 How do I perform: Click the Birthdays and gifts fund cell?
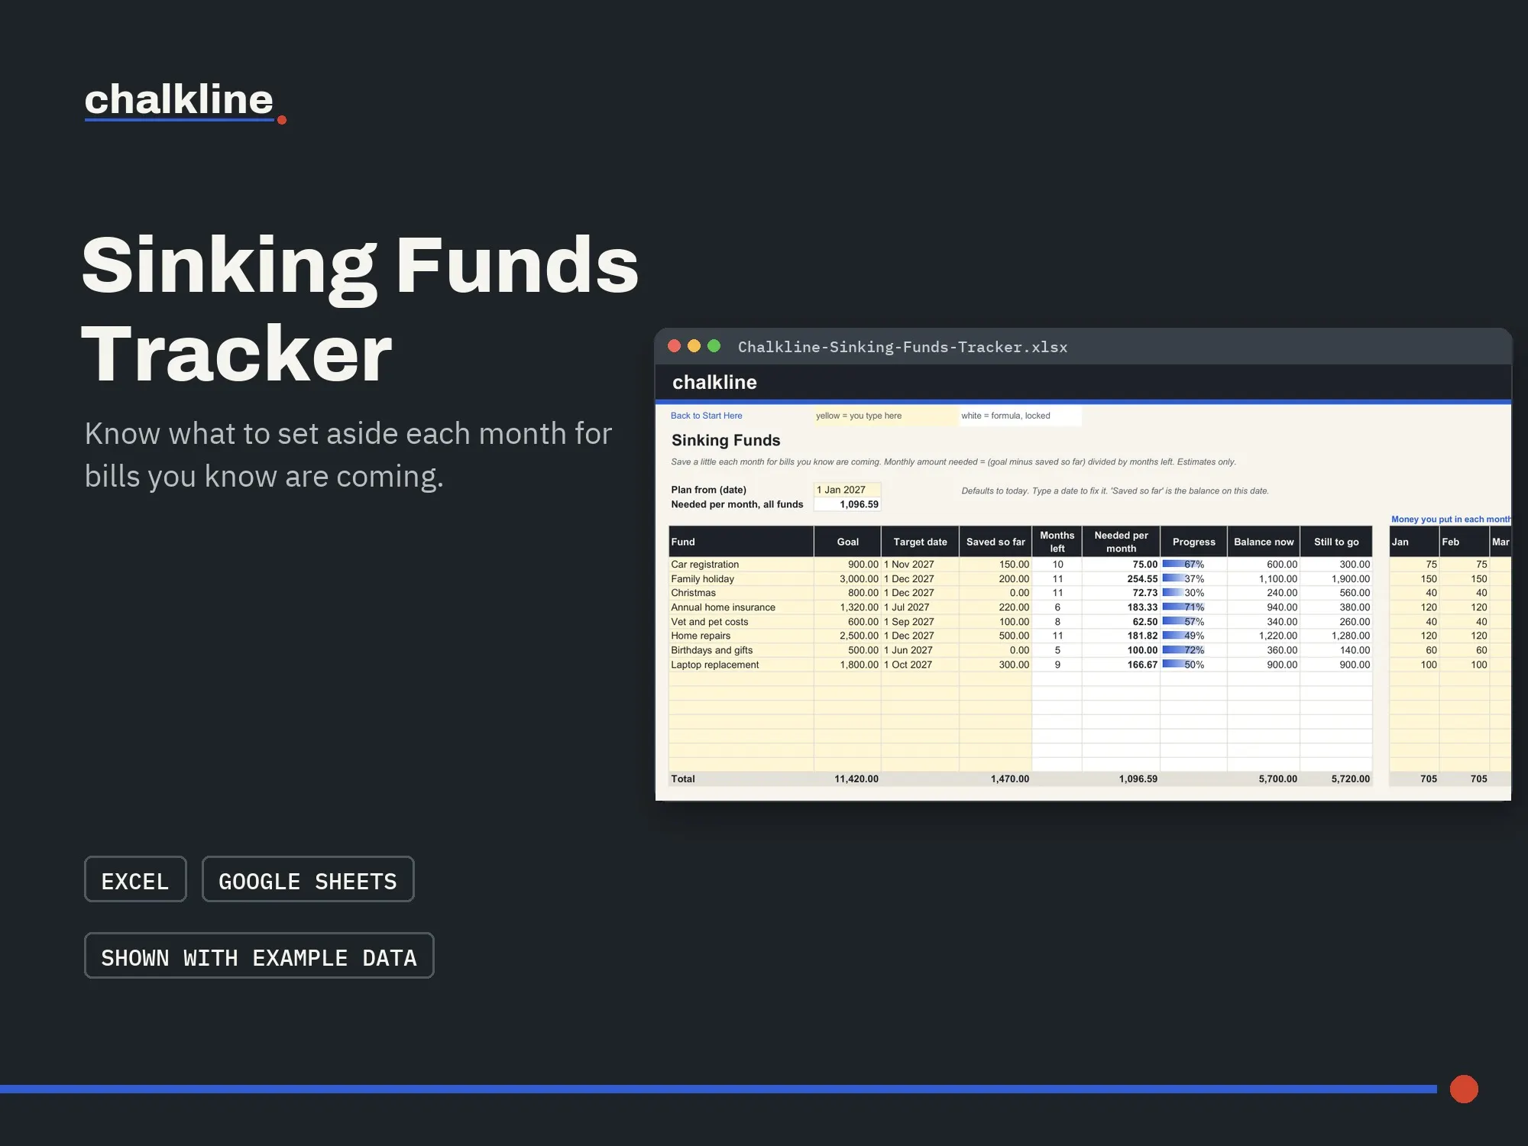[740, 650]
